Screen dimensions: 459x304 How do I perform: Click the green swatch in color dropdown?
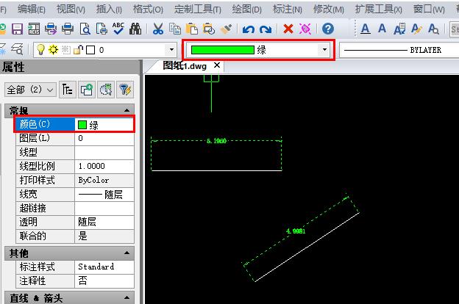pos(222,50)
